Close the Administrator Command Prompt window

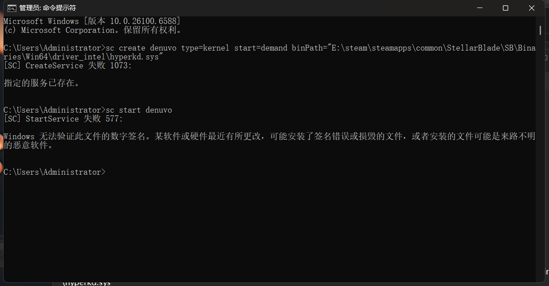click(531, 8)
